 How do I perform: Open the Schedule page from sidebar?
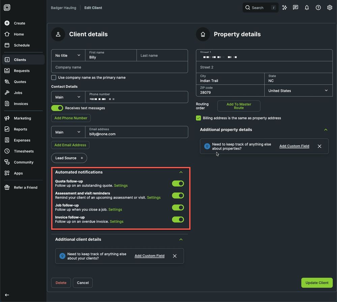22,45
